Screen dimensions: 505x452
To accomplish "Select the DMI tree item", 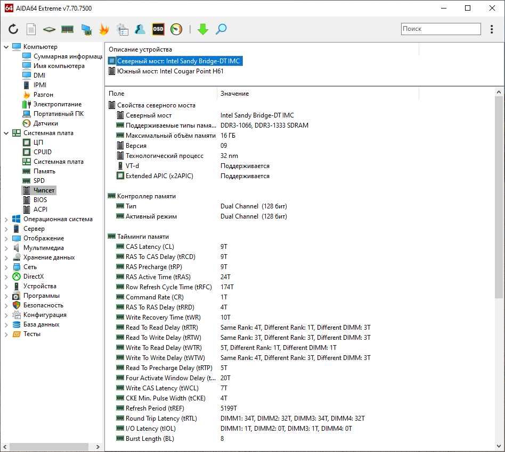I will pyautogui.click(x=34, y=76).
